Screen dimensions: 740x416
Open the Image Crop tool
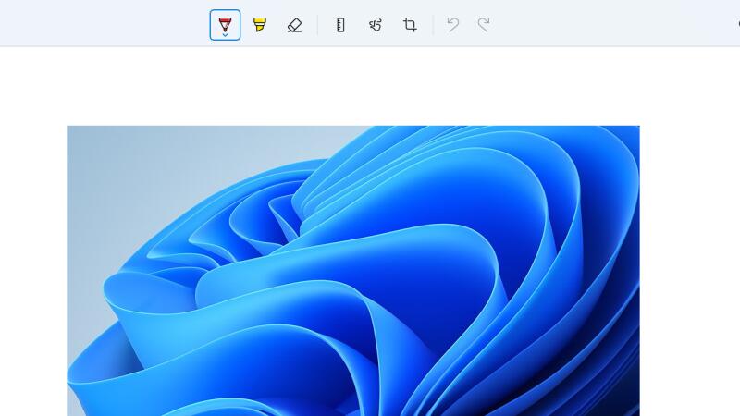410,25
